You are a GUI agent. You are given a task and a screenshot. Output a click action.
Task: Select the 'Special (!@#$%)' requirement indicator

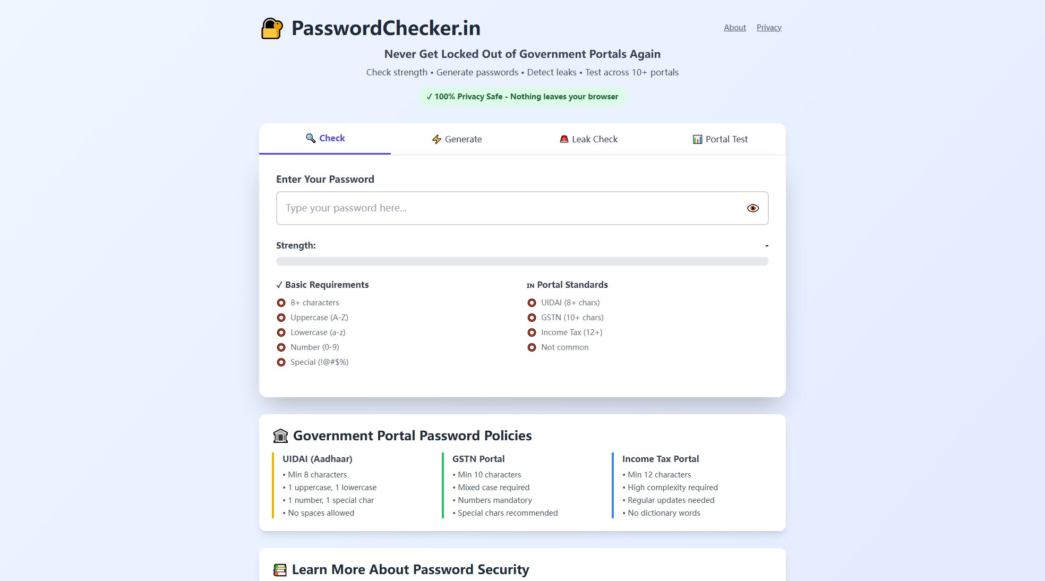[x=281, y=362]
